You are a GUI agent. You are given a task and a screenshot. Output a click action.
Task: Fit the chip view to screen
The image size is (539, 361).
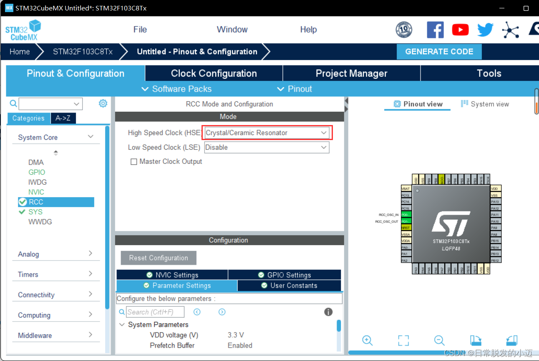coord(403,340)
